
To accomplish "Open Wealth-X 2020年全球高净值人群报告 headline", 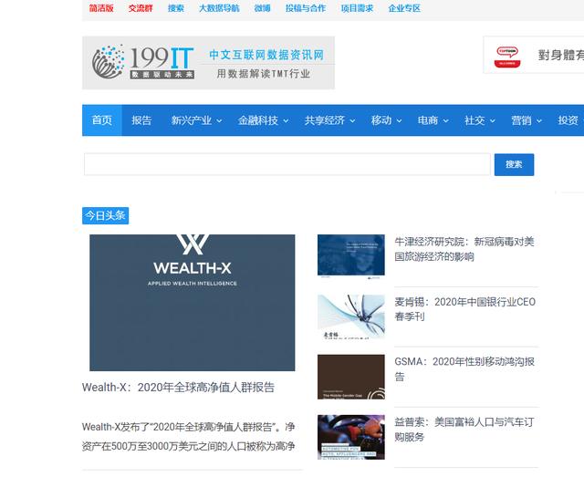I will coord(178,388).
